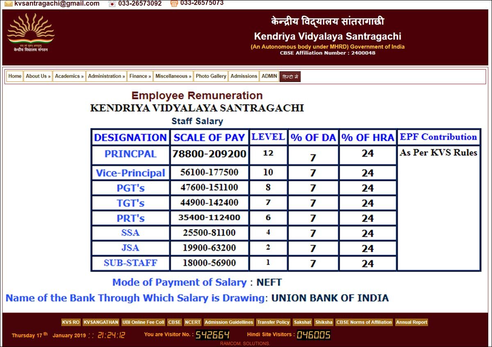Open the ADMIN menu item

269,76
